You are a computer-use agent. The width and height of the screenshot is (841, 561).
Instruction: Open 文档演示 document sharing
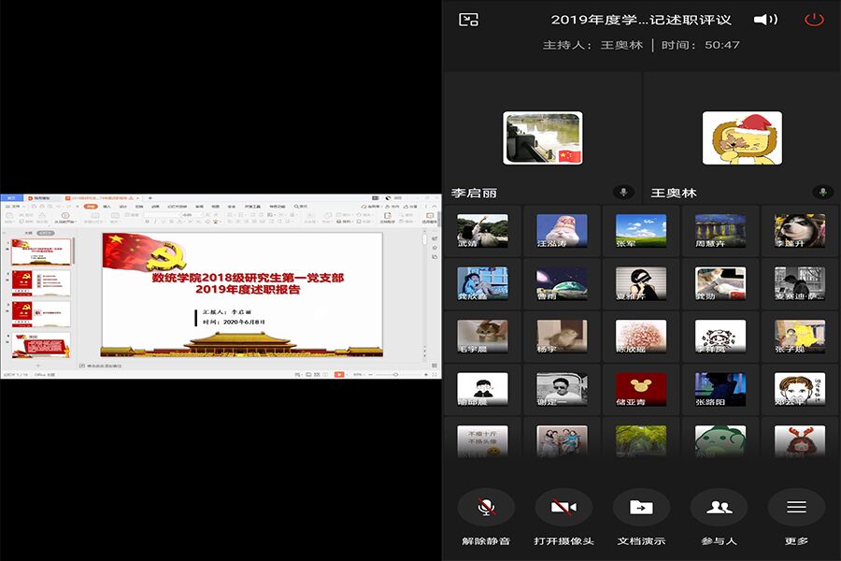pyautogui.click(x=641, y=507)
